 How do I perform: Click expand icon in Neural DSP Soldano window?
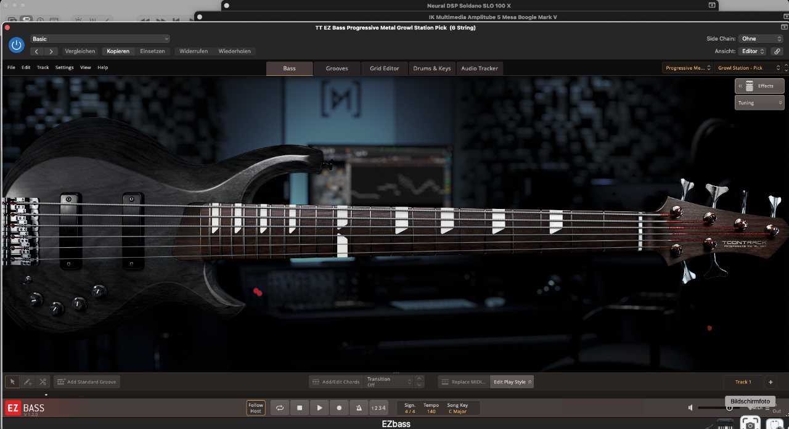(x=712, y=5)
